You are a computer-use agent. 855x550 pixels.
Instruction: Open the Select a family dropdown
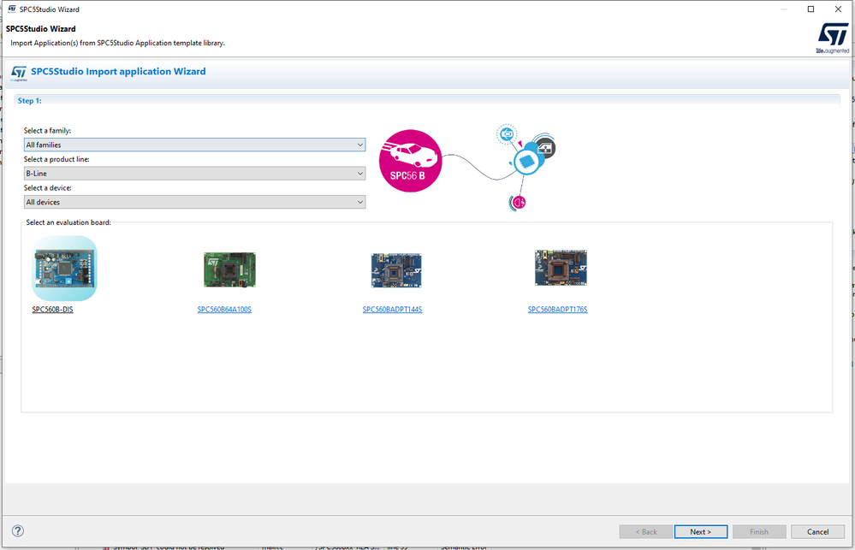tap(194, 145)
